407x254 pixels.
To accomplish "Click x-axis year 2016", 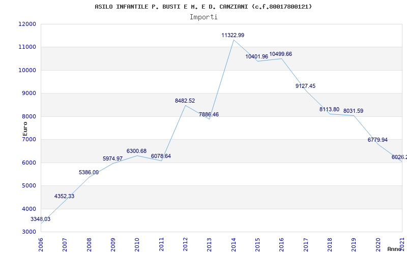I will click(x=282, y=245).
